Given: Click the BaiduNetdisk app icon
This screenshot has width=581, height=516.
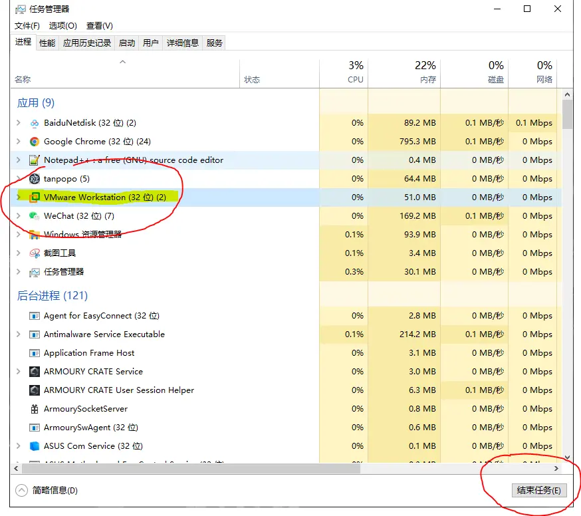Looking at the screenshot, I should pos(35,123).
